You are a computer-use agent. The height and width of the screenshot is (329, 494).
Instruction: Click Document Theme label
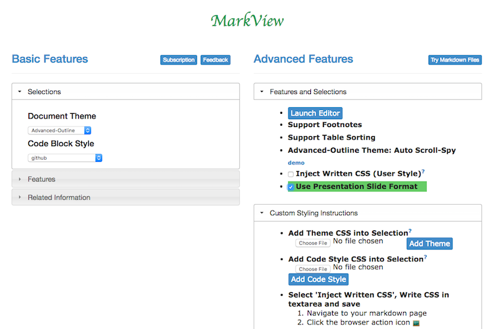[x=62, y=116]
